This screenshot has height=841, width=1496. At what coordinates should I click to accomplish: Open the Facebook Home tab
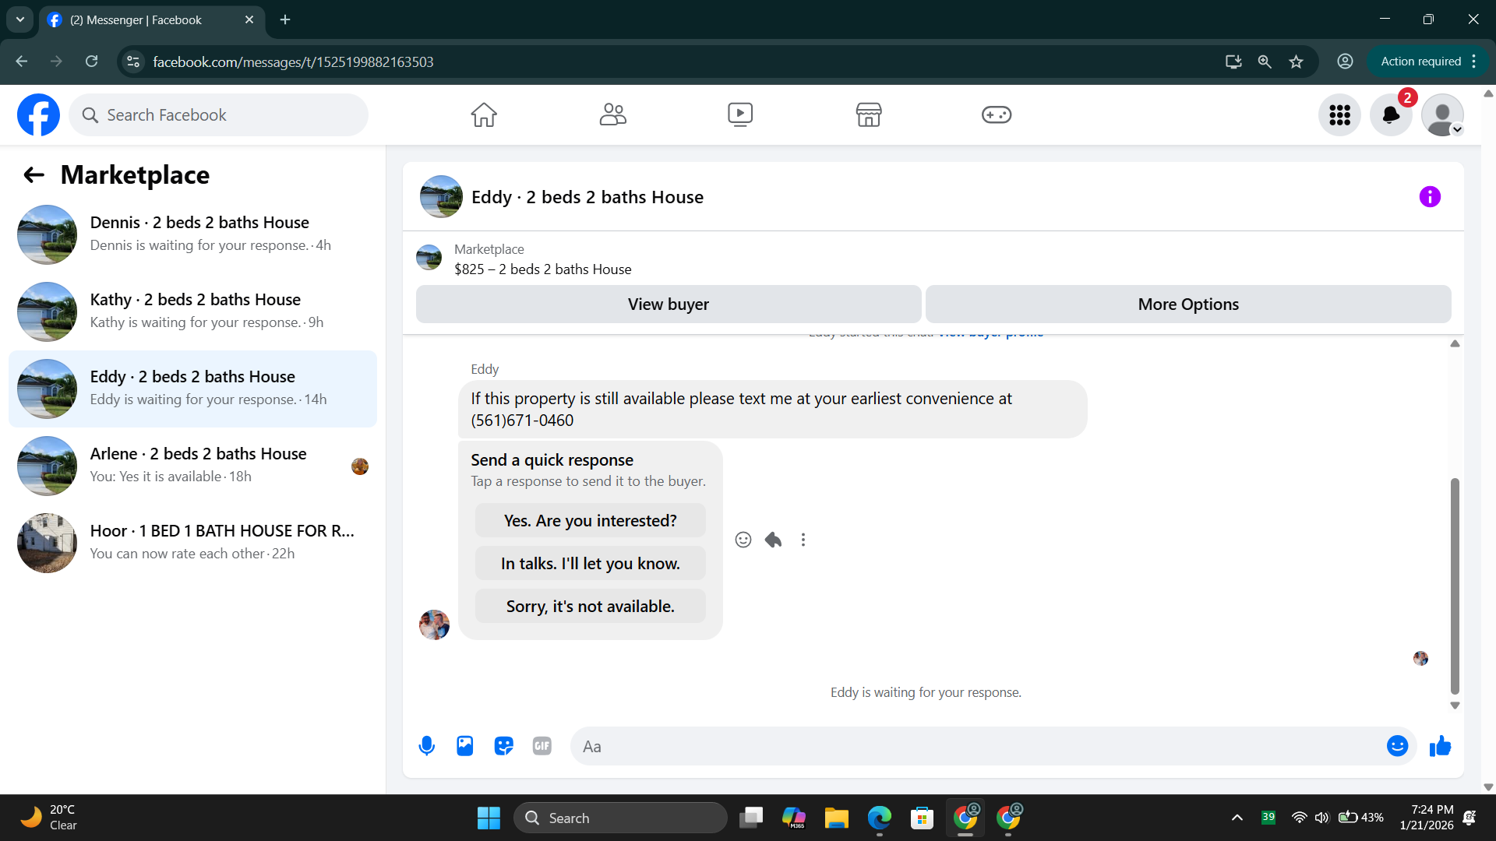tap(484, 115)
